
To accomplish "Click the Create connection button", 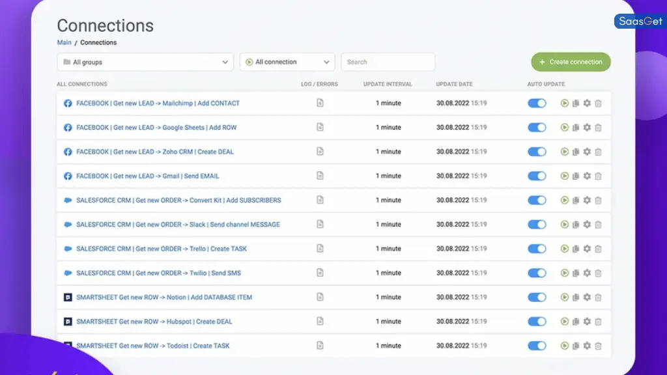I will pos(571,61).
